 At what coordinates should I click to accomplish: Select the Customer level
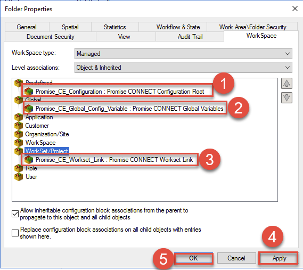[x=37, y=126]
